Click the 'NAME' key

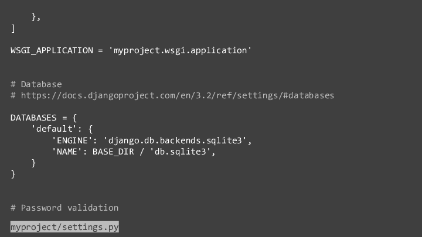[x=67, y=152]
